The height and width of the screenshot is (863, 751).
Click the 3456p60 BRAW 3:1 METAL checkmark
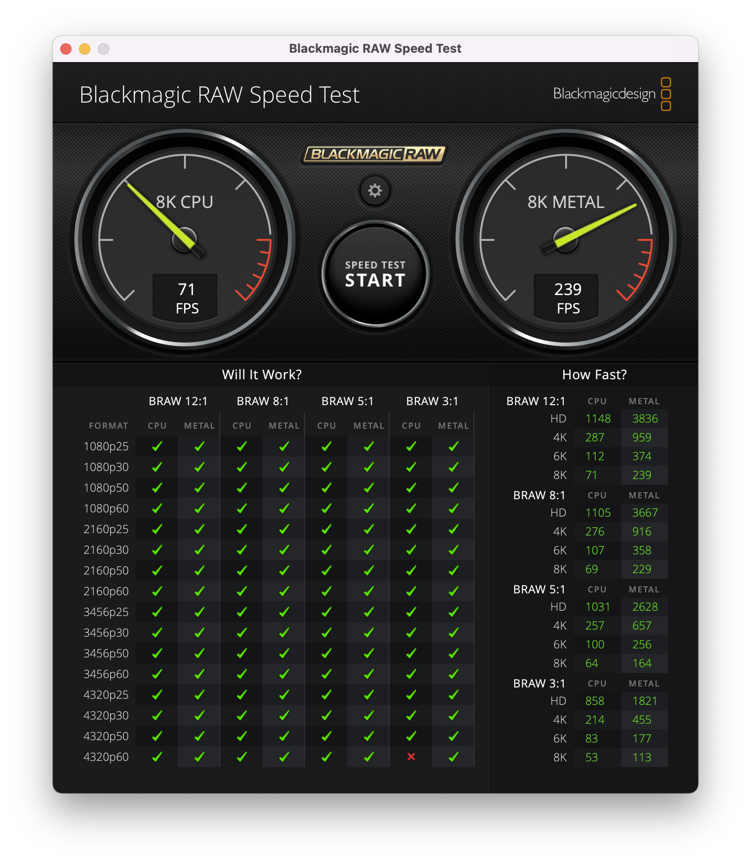pyautogui.click(x=454, y=674)
